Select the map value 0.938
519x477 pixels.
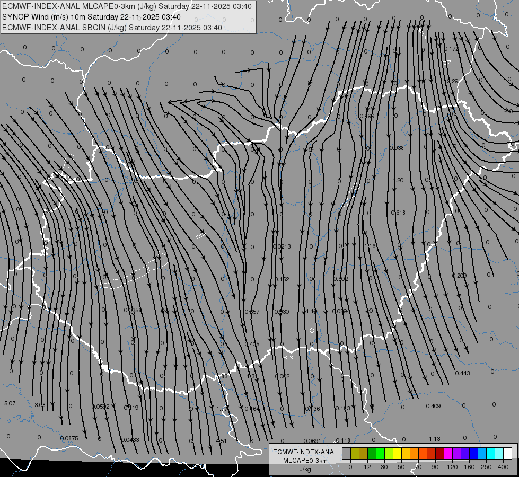click(397, 148)
